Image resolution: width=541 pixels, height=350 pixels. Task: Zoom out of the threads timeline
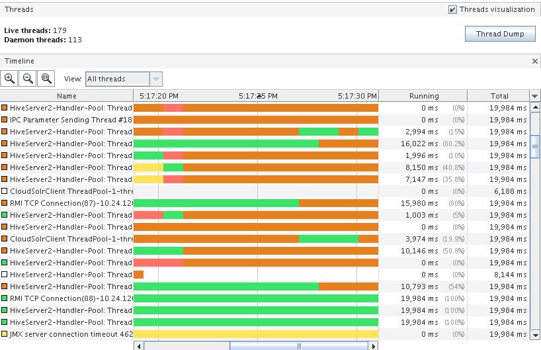coord(28,79)
